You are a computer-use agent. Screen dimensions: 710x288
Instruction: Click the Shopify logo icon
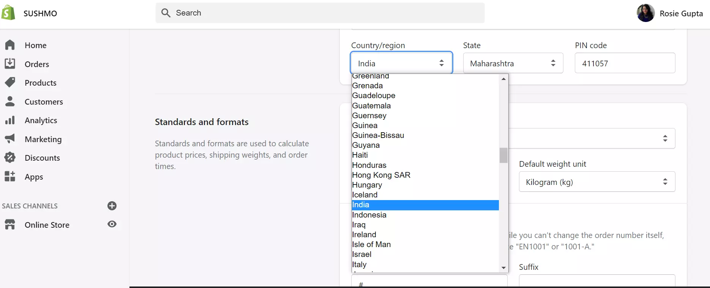click(x=8, y=13)
